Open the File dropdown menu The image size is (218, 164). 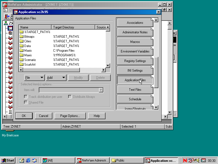pyautogui.click(x=34, y=78)
